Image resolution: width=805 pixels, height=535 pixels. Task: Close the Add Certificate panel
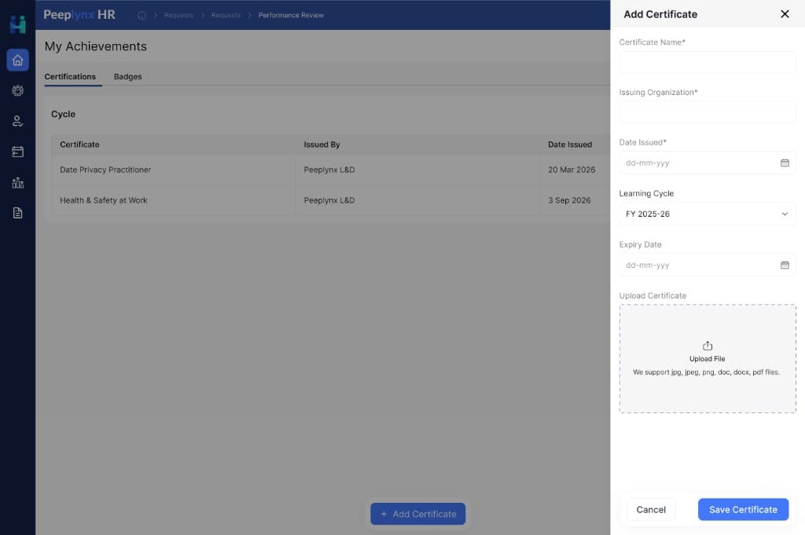coord(785,14)
